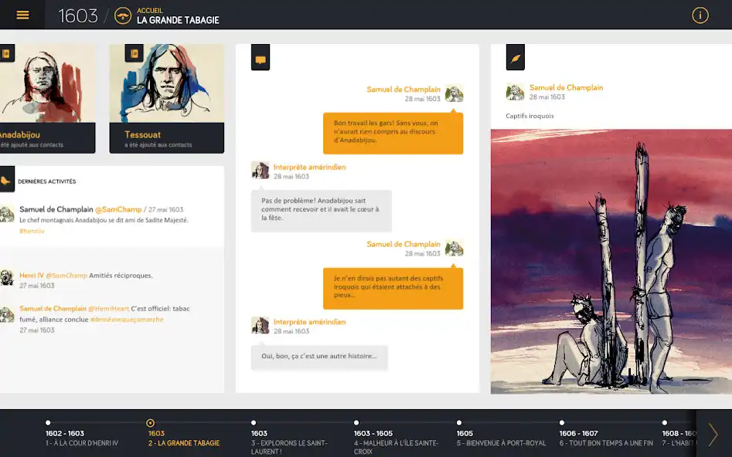The image size is (732, 457).
Task: Open chapter '6 - Tout bon temps a une fin'
Action: coord(606,443)
